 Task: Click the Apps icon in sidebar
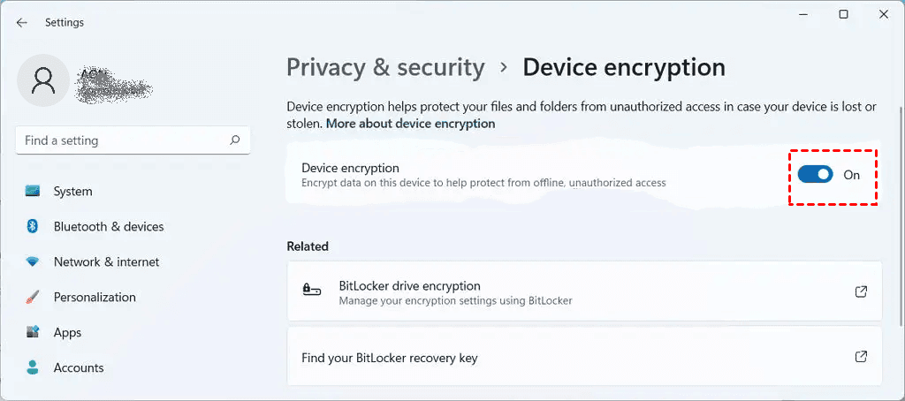pos(33,332)
